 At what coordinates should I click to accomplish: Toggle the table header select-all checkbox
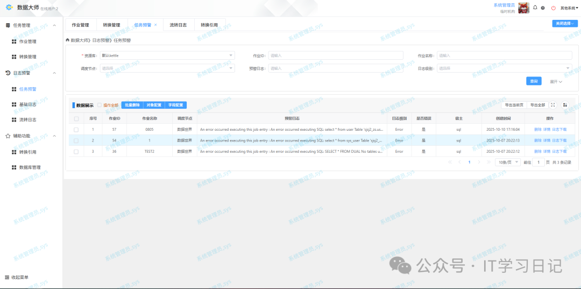76,118
